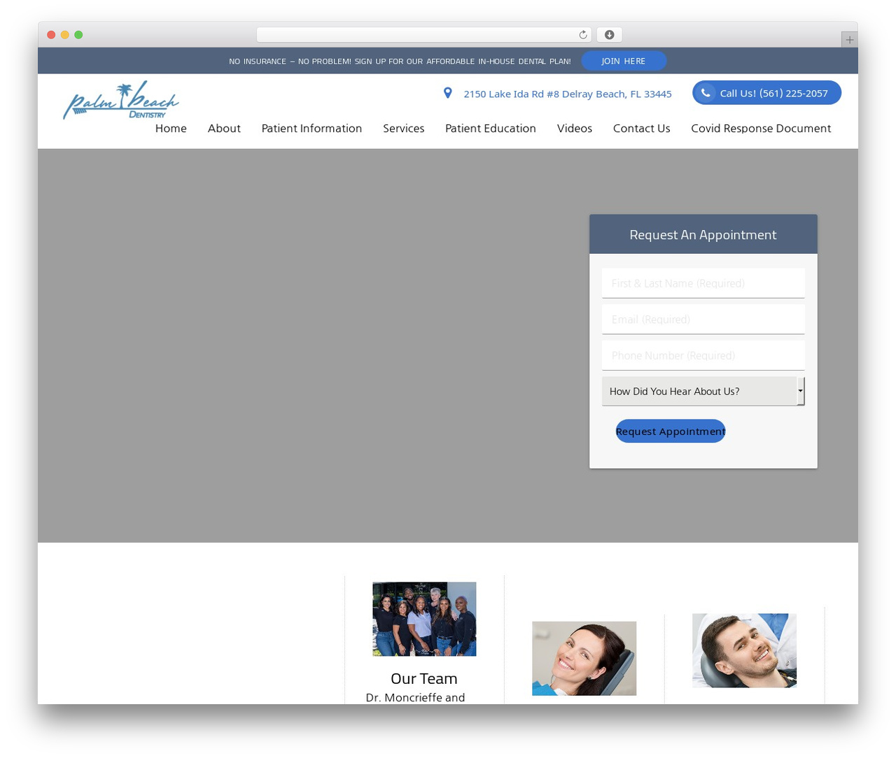Open the About menu
This screenshot has width=896, height=758.
(224, 129)
